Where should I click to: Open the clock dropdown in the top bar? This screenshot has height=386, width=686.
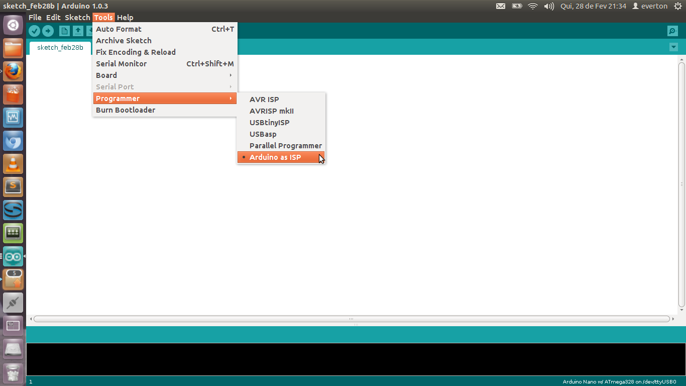pyautogui.click(x=593, y=6)
